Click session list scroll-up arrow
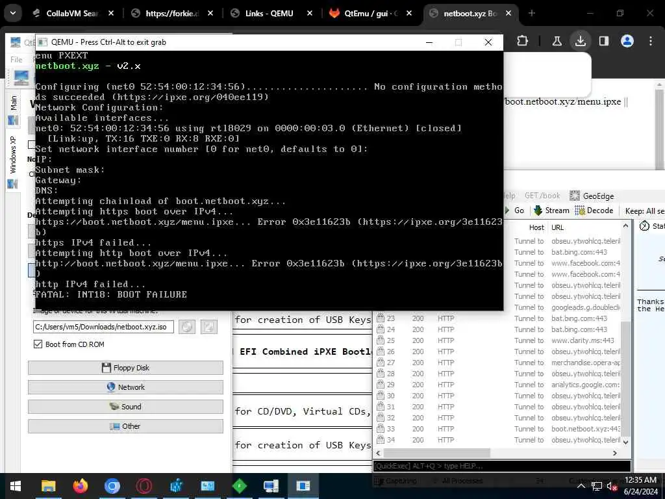This screenshot has width=665, height=499. tap(625, 226)
